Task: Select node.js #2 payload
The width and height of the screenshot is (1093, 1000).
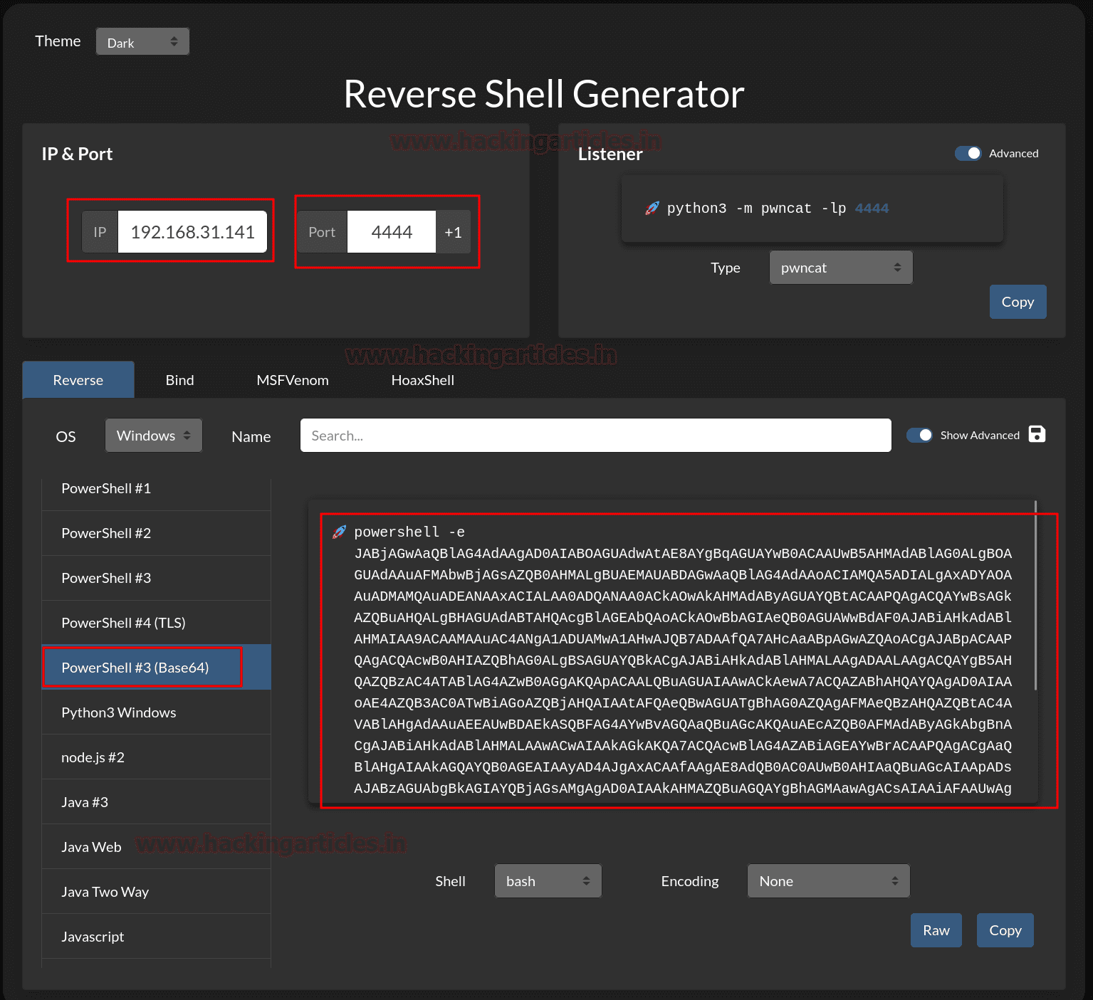Action: pyautogui.click(x=157, y=757)
